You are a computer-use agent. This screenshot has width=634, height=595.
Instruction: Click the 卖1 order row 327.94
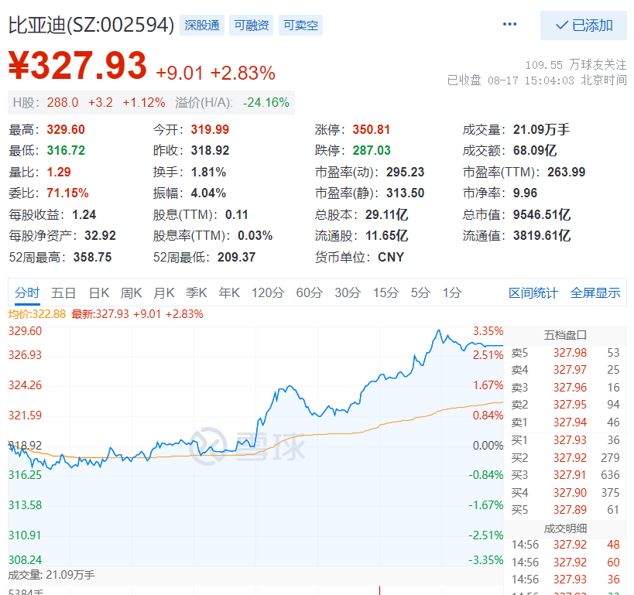coord(565,422)
